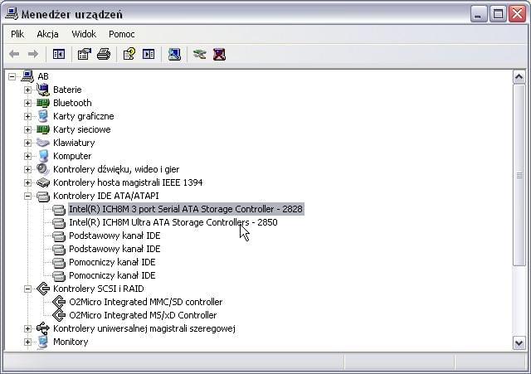Click the Karty graficzne icon

coord(43,116)
